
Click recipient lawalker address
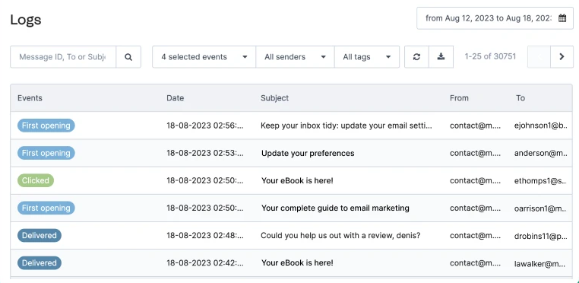[x=539, y=263]
